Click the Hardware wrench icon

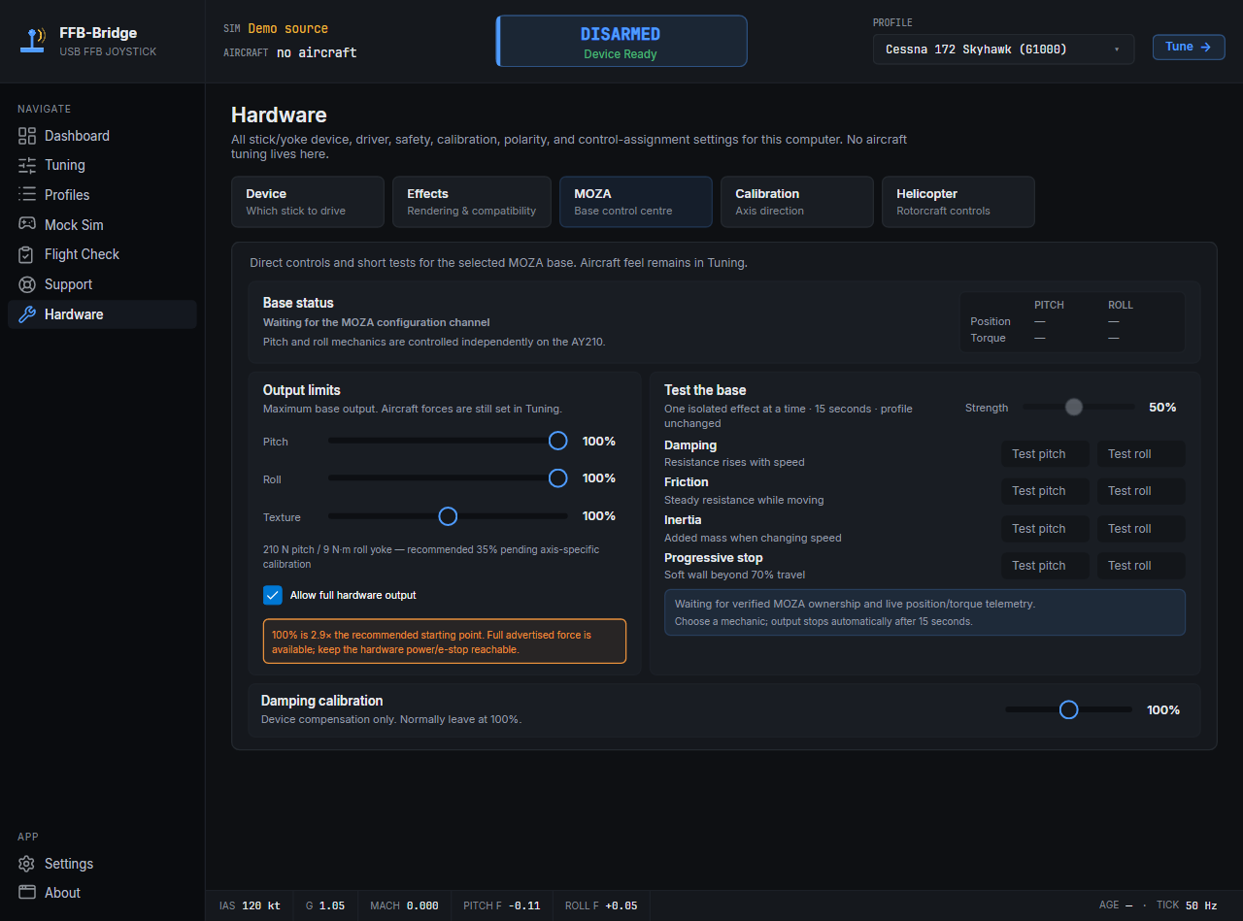pyautogui.click(x=27, y=314)
